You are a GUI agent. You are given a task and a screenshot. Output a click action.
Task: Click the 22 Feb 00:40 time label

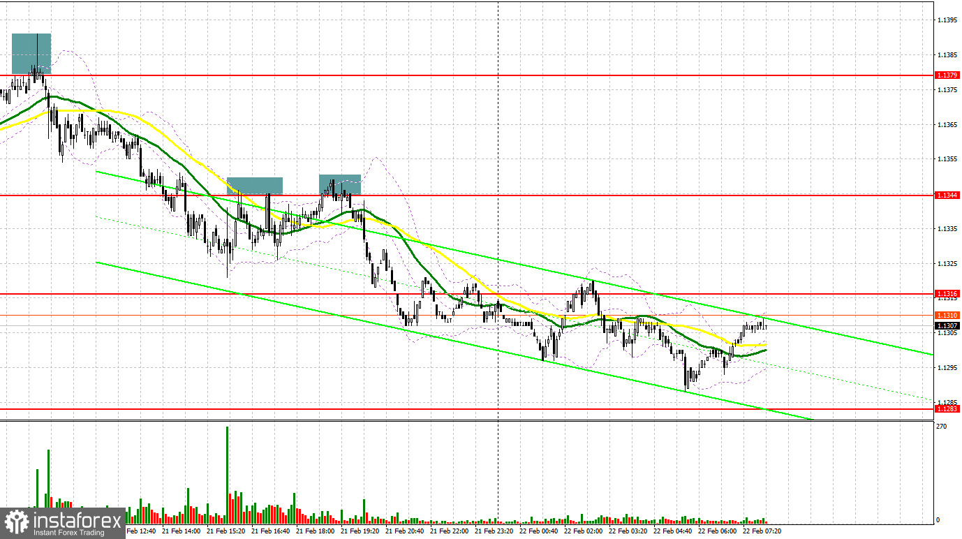click(x=538, y=531)
